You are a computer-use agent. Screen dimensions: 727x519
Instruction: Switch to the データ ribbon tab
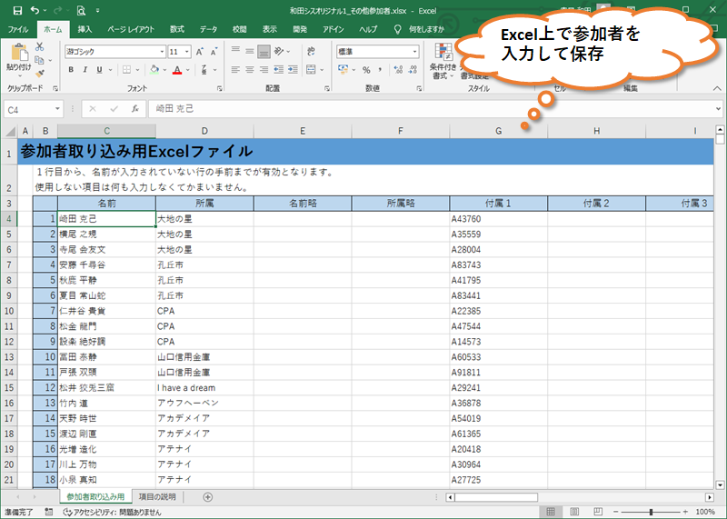208,29
